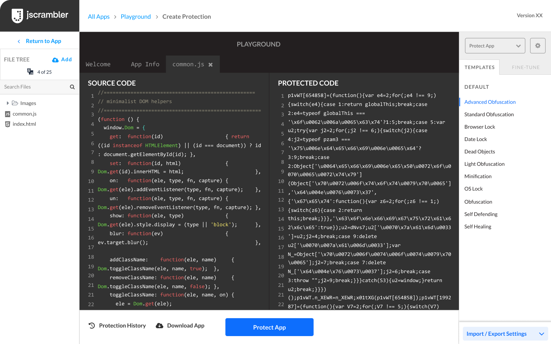Open common.js in file tree
Image resolution: width=551 pixels, height=344 pixels.
[24, 114]
